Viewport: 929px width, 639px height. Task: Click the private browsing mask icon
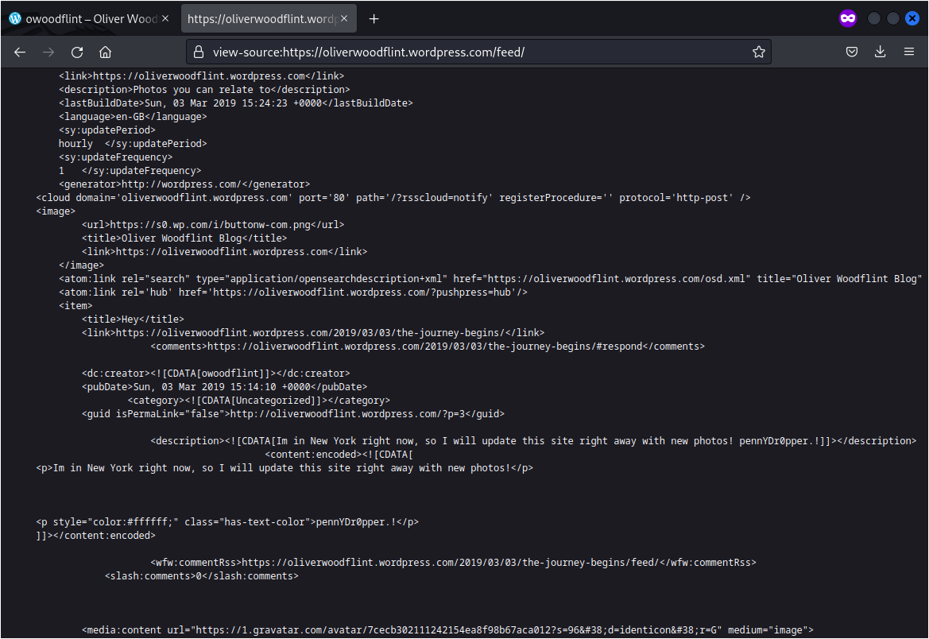[x=848, y=19]
